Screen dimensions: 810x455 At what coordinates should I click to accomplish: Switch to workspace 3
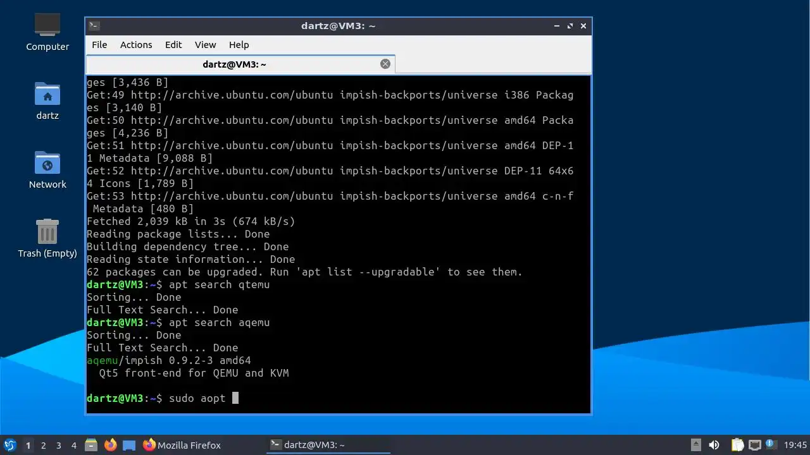tap(58, 445)
